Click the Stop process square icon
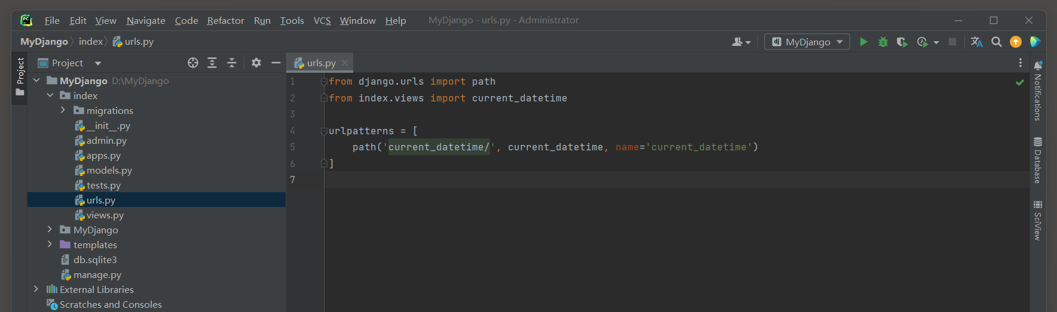Screen dimensions: 1057x312 pyautogui.click(x=952, y=42)
